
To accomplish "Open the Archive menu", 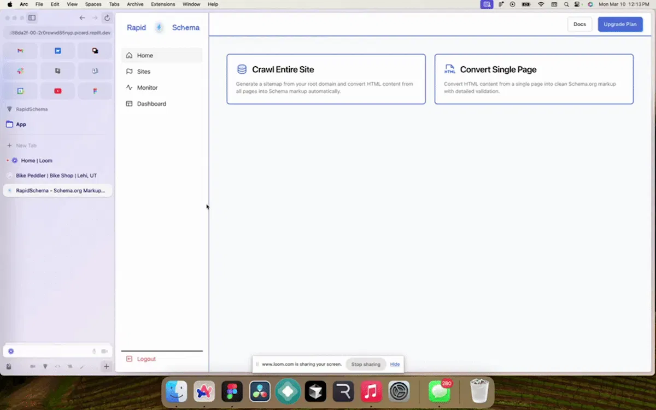I will 135,4.
